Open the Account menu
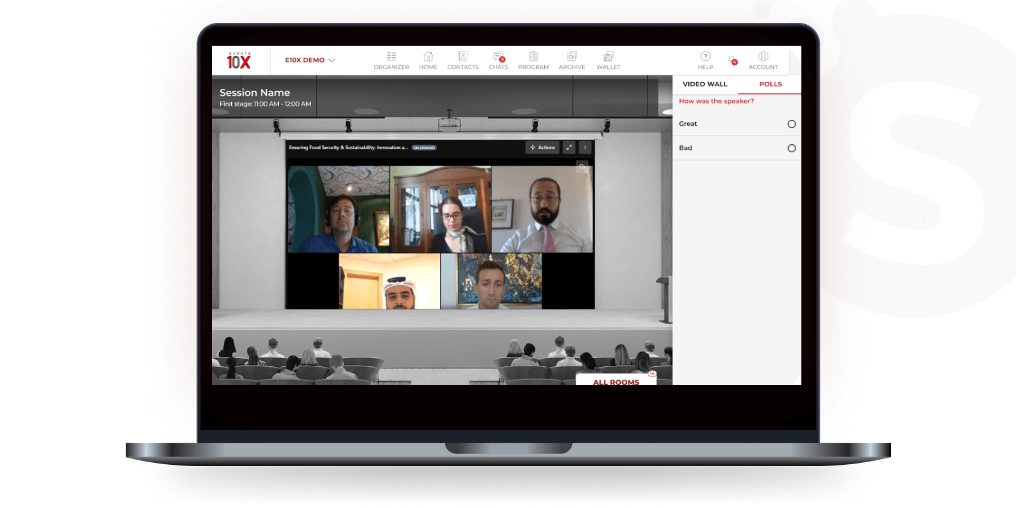Viewport: 1016px width, 508px height. (763, 60)
